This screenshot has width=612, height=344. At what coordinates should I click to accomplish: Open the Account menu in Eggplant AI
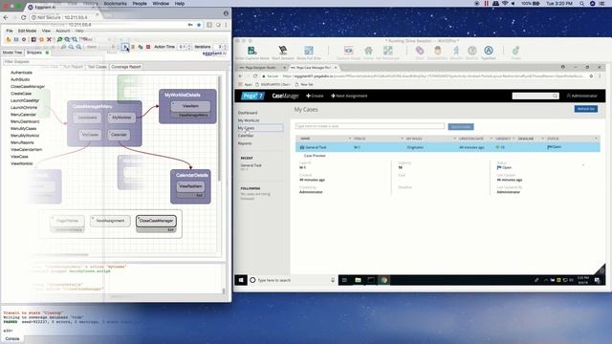pos(63,31)
